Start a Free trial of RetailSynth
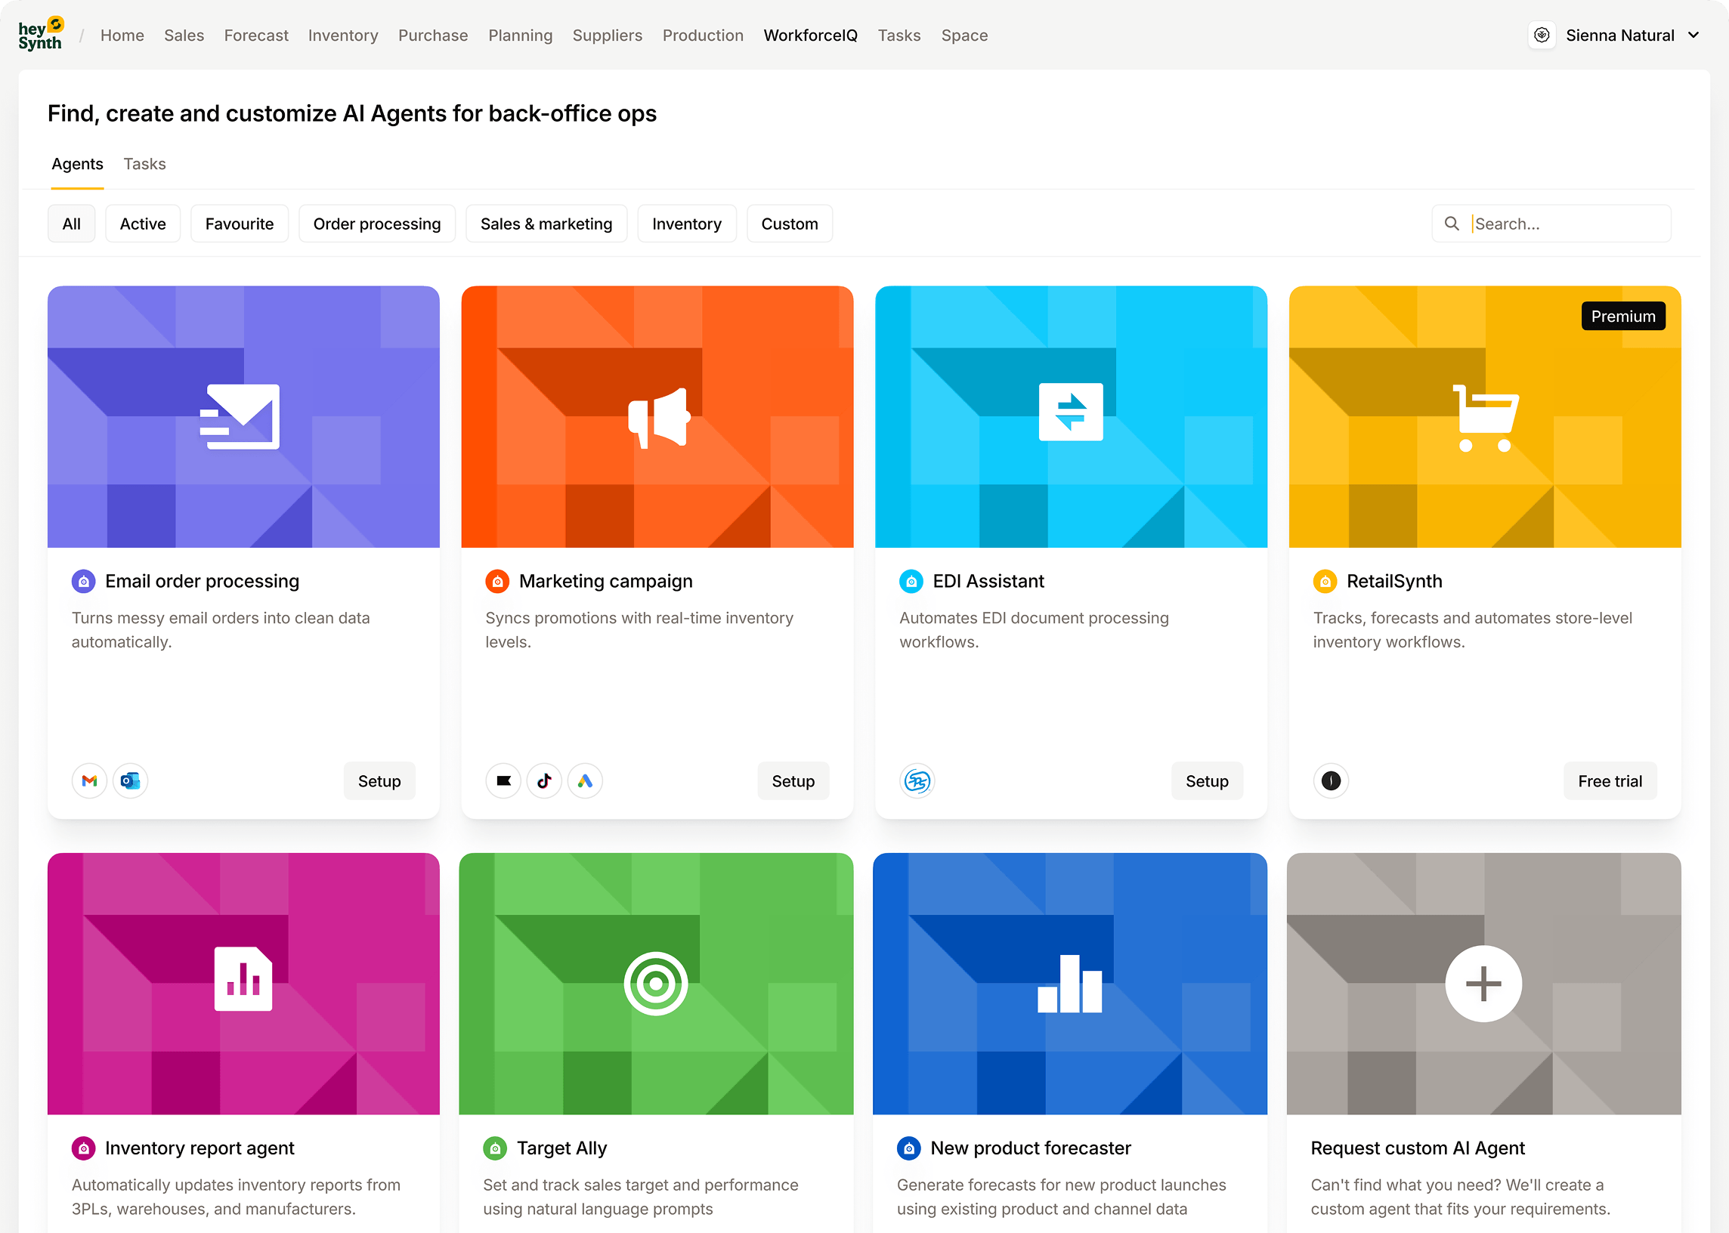This screenshot has height=1233, width=1729. 1610,780
